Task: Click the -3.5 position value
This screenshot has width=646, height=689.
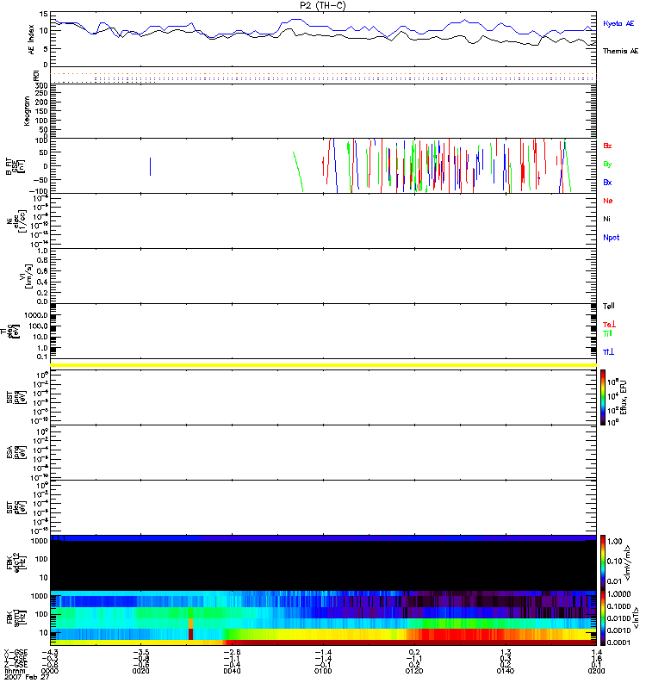Action: coord(140,652)
